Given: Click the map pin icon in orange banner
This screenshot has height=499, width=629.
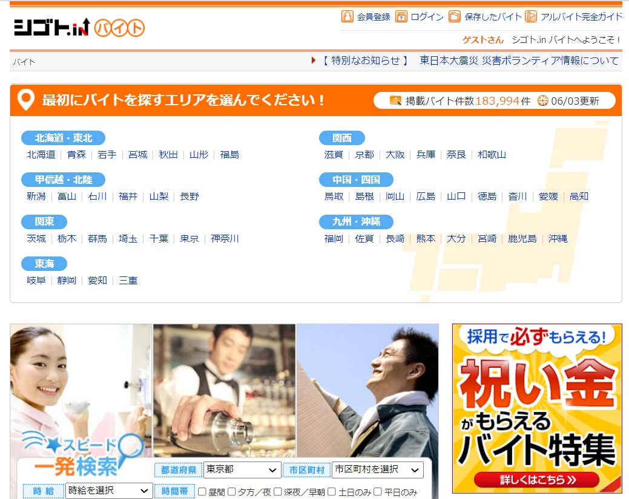Looking at the screenshot, I should (26, 100).
